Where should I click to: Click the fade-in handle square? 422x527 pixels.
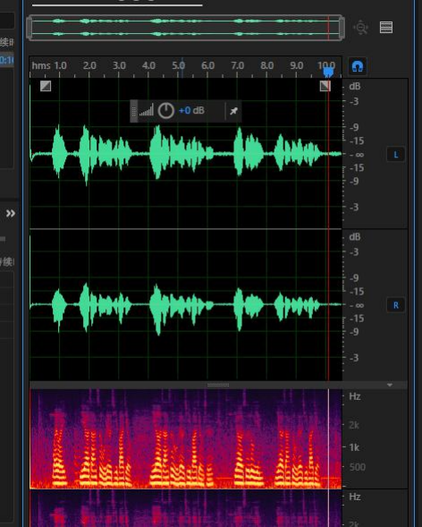click(46, 86)
